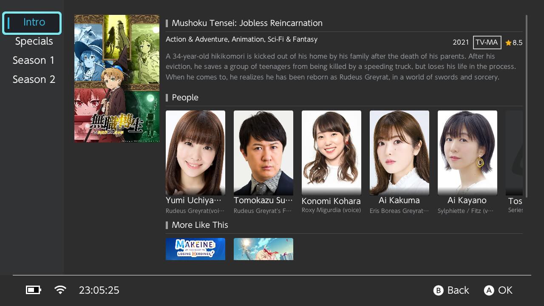Open the Specials section
The width and height of the screenshot is (544, 306).
tap(34, 42)
